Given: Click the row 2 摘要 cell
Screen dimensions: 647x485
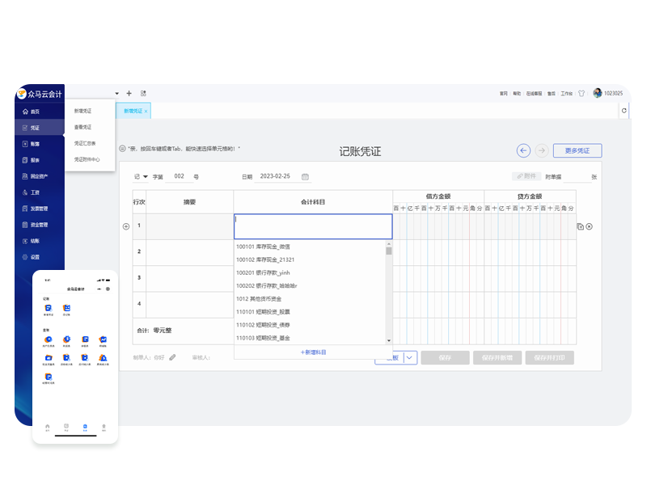Looking at the screenshot, I should (190, 252).
